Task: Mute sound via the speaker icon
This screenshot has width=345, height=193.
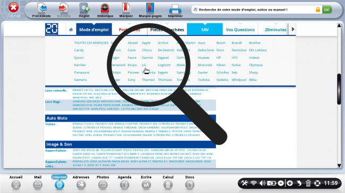Action: pos(262,183)
